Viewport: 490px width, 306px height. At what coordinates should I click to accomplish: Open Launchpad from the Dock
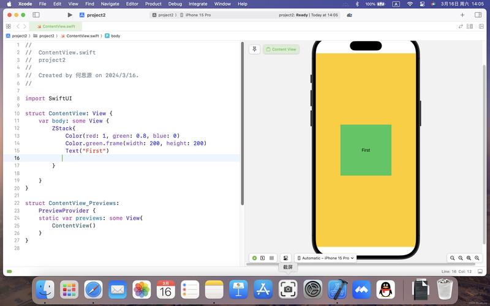[x=69, y=289]
